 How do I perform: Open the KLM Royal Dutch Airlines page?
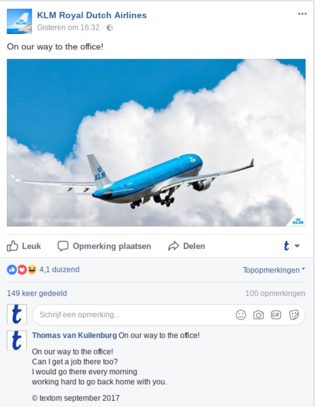pyautogui.click(x=92, y=15)
